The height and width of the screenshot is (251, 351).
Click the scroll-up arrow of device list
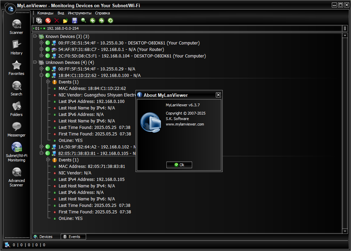click(x=345, y=36)
